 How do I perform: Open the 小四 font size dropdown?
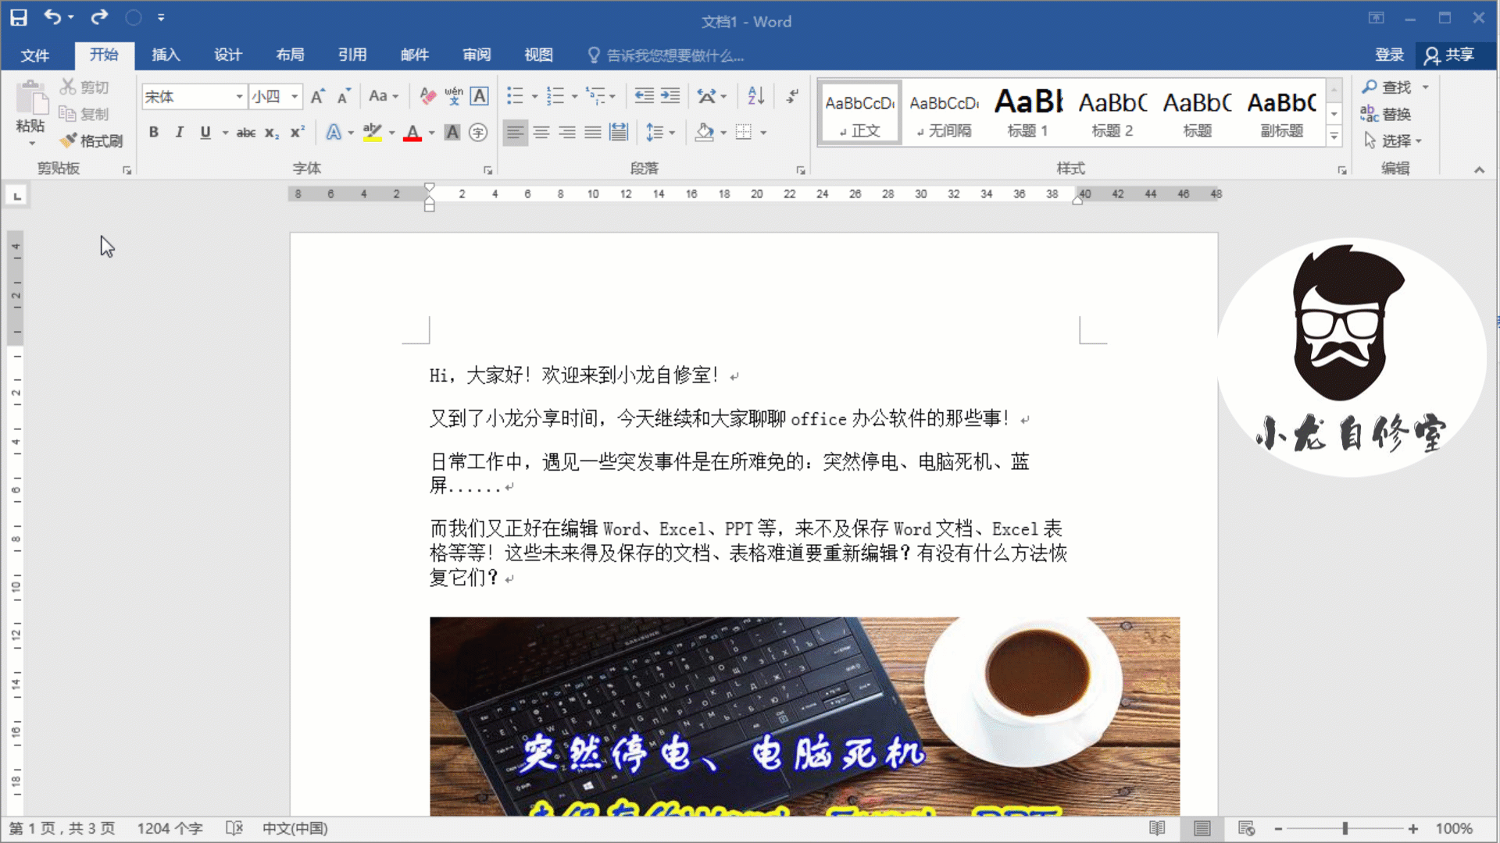pos(295,97)
